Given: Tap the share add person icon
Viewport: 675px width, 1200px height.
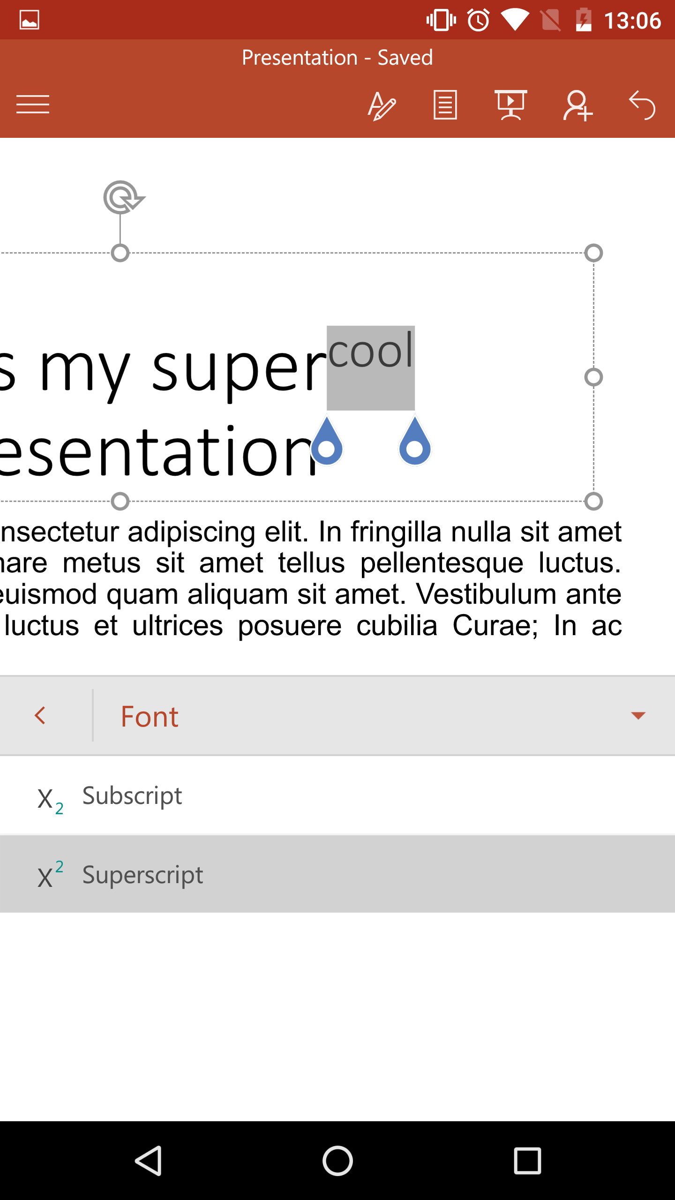Looking at the screenshot, I should point(577,105).
